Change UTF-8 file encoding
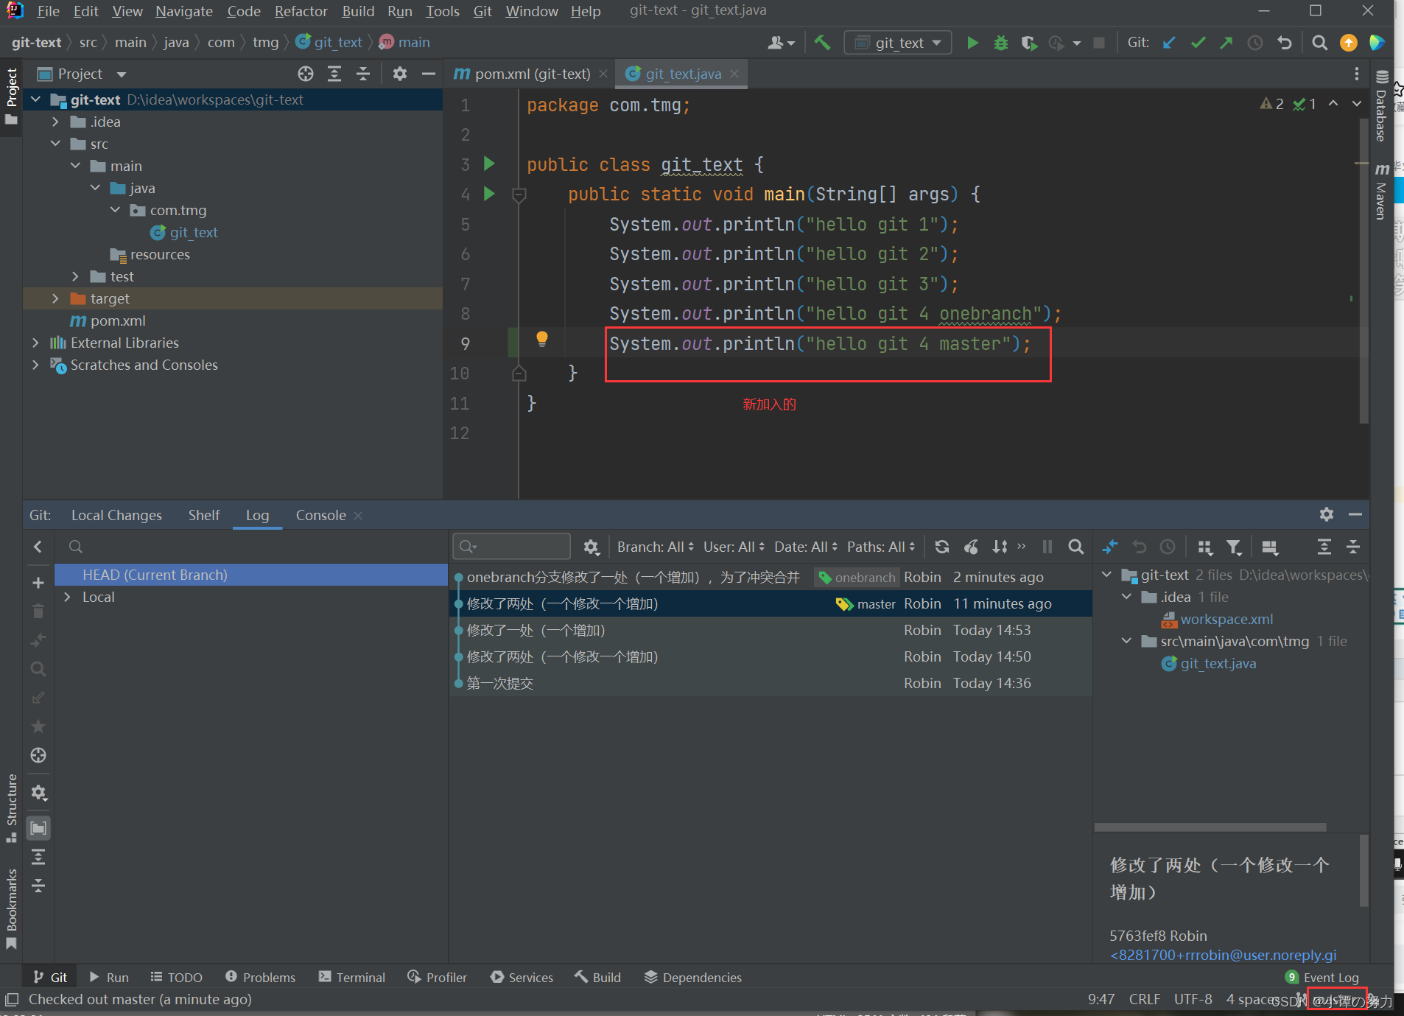The image size is (1404, 1016). click(1193, 999)
